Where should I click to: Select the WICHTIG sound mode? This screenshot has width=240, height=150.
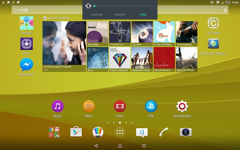point(120,15)
